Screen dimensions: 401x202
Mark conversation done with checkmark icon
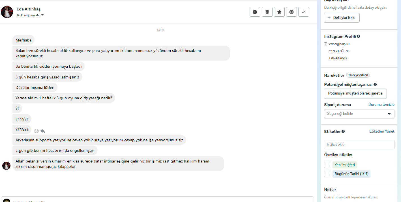(304, 12)
